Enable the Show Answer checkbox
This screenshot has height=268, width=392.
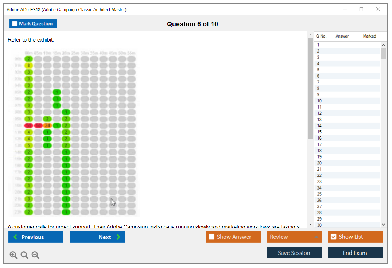(x=212, y=237)
